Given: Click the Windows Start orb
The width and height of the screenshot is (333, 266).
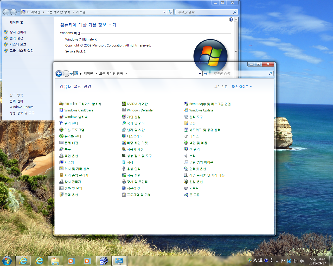Looking at the screenshot, I should (x=7, y=261).
